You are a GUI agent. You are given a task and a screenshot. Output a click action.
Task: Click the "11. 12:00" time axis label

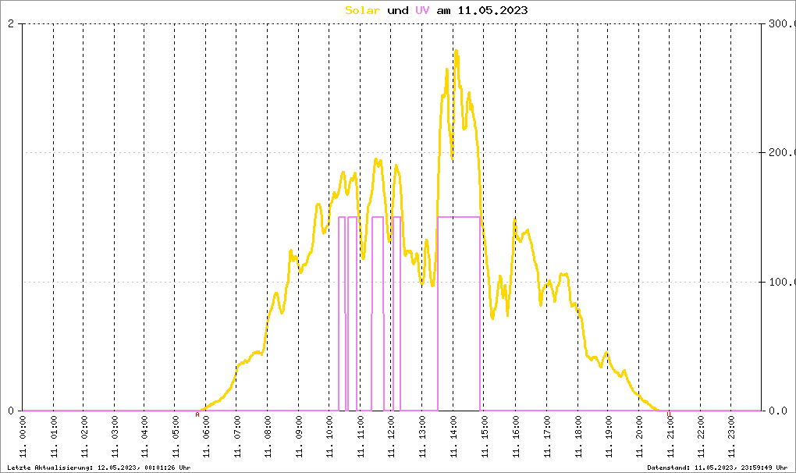[x=391, y=436]
